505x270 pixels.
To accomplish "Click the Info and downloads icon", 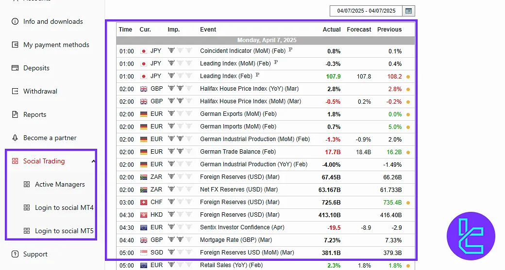I will point(15,21).
